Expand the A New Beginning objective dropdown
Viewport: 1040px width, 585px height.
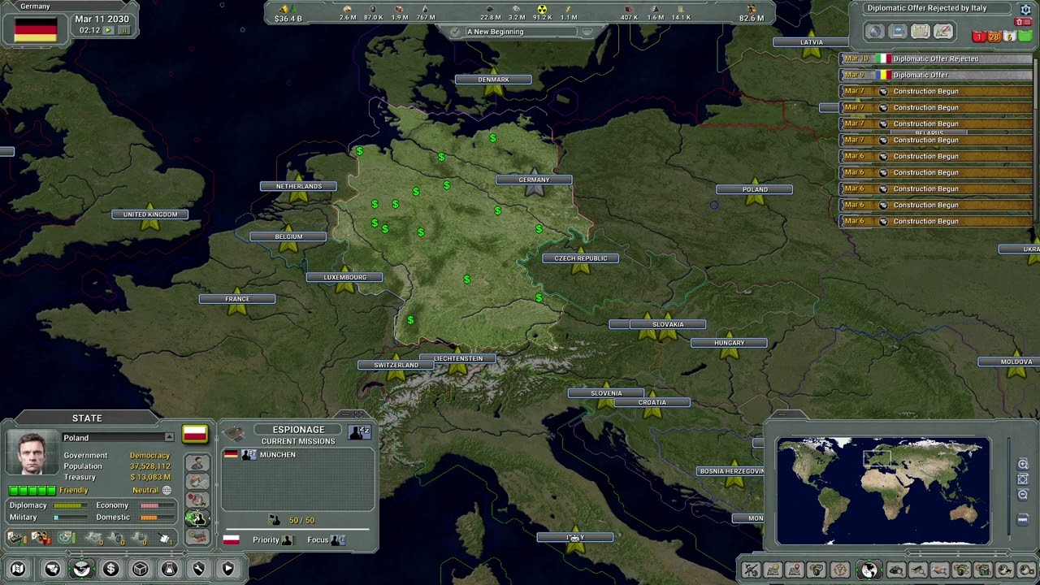[587, 32]
